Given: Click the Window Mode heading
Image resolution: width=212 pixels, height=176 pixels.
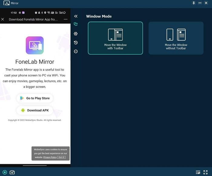Looking at the screenshot, I should (99, 16).
